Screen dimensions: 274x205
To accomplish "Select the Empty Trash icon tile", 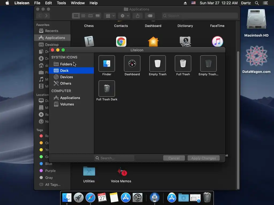I will point(157,64).
